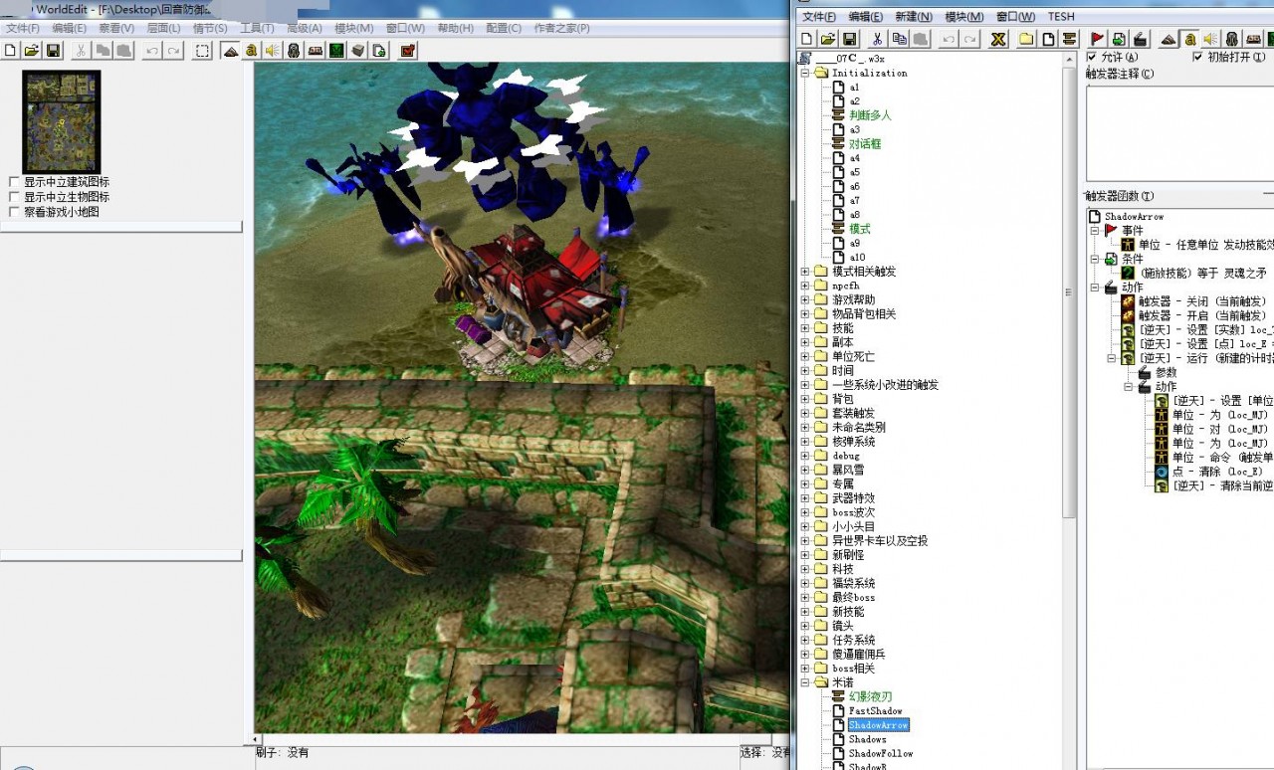Open 文件(F) menu in WorldEdit window
The height and width of the screenshot is (770, 1274).
[22, 29]
